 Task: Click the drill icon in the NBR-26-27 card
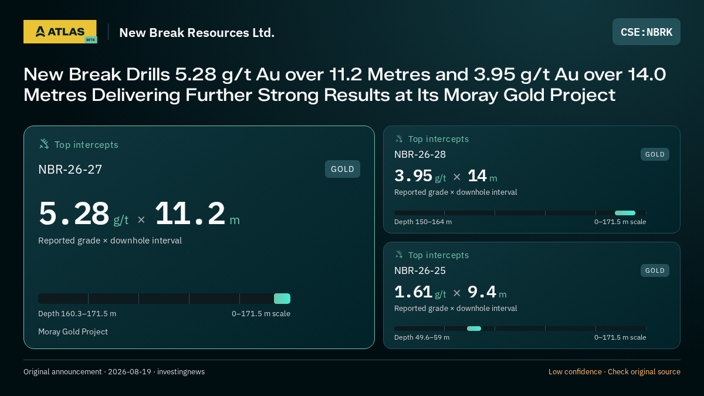(44, 144)
